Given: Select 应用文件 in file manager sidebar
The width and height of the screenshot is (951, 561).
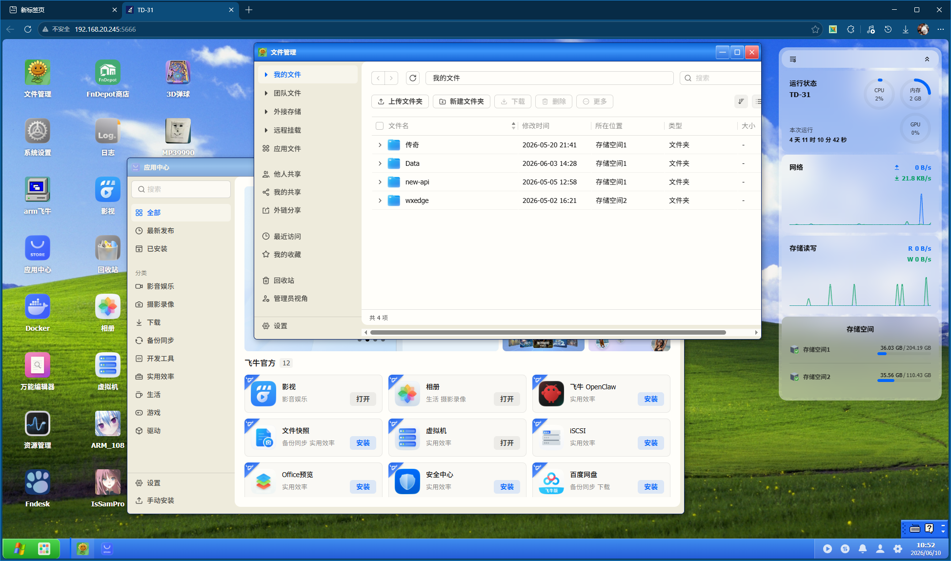Looking at the screenshot, I should (308, 149).
